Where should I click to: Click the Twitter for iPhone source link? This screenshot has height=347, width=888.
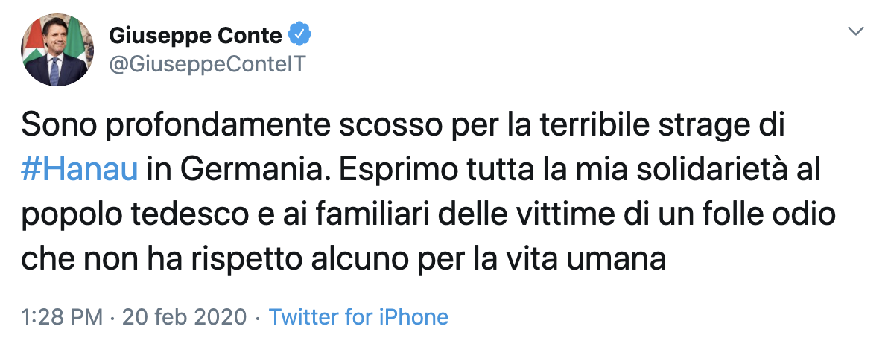[358, 317]
